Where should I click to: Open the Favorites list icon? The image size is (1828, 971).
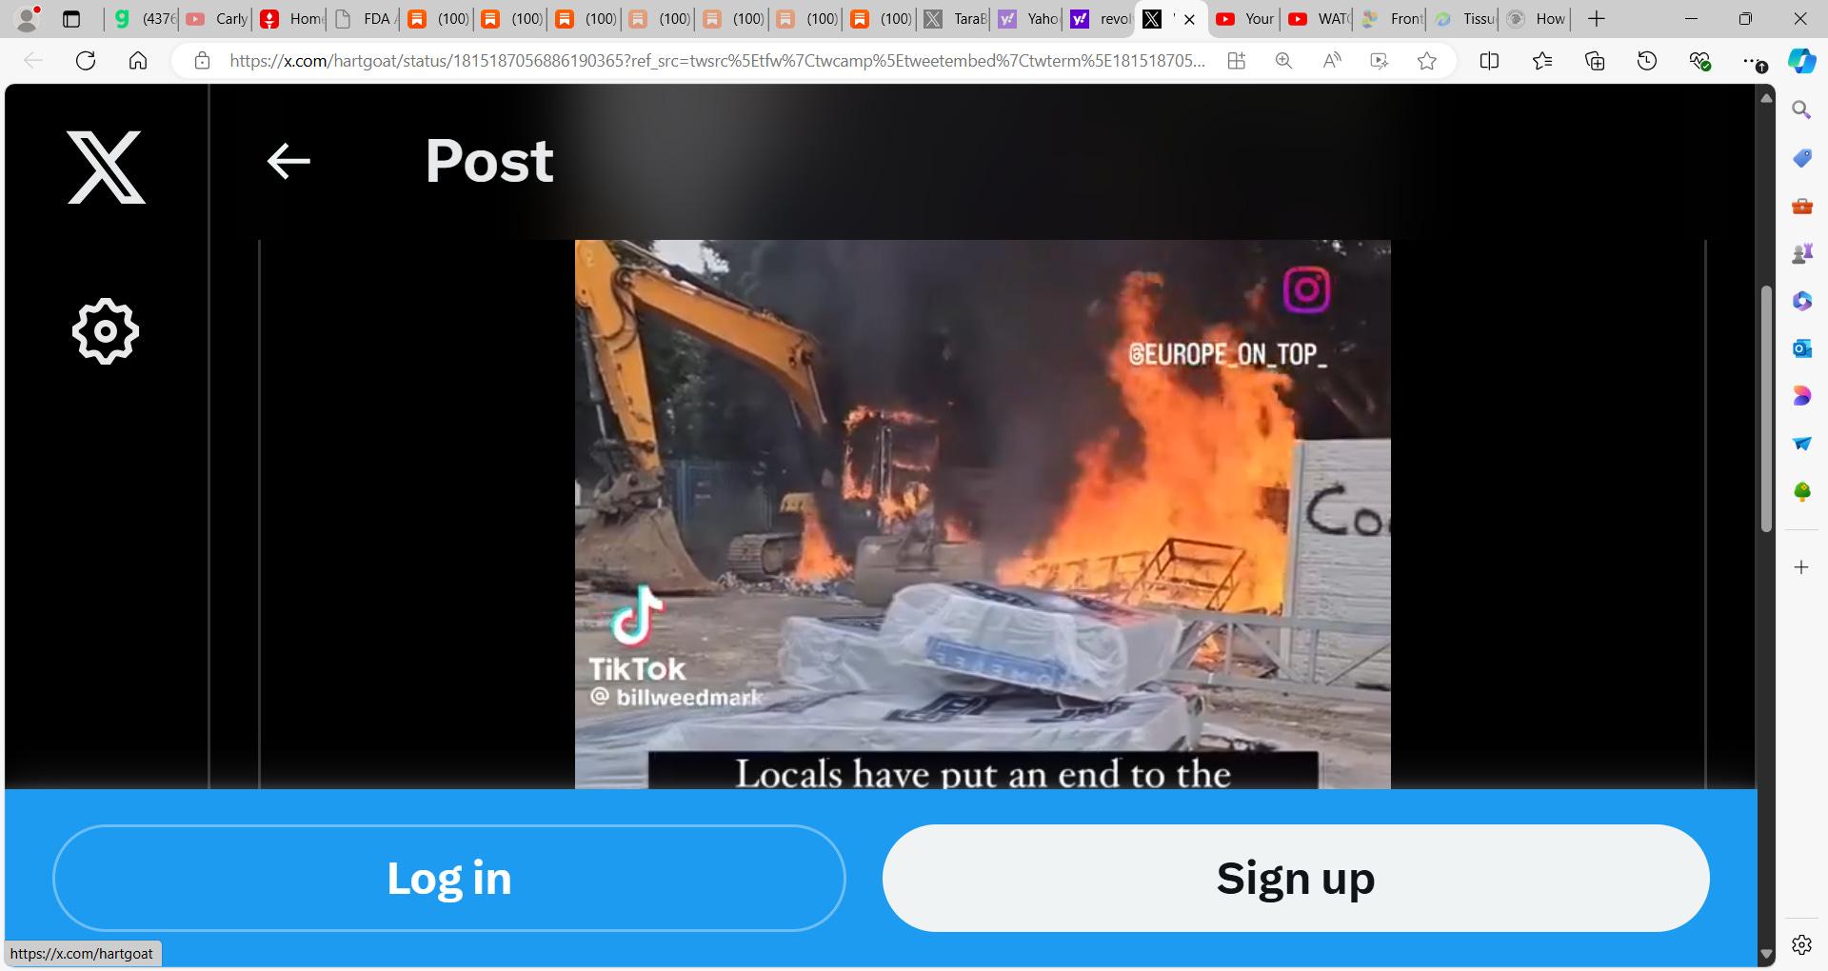pyautogui.click(x=1542, y=61)
